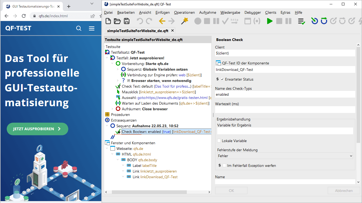The height and width of the screenshot is (203, 362).
Task: Save the suite with the floppy icon
Action: pos(126,21)
